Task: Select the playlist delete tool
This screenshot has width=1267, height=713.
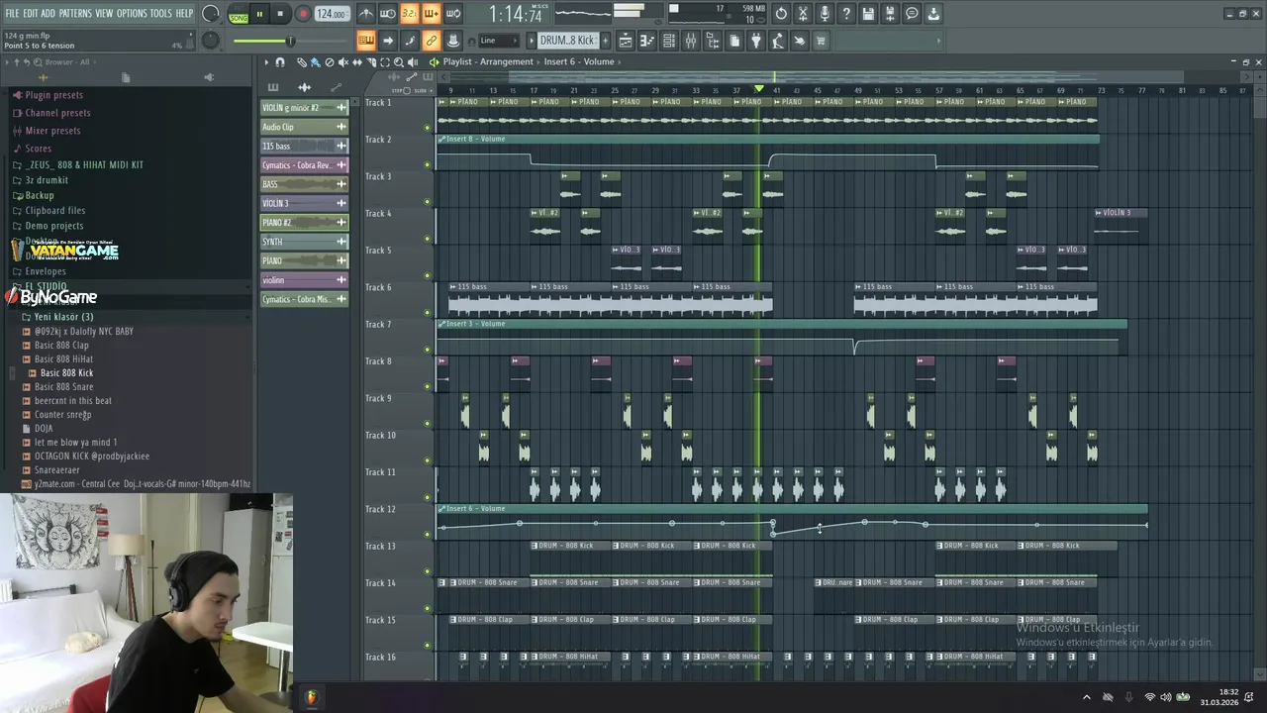Action: 330,62
